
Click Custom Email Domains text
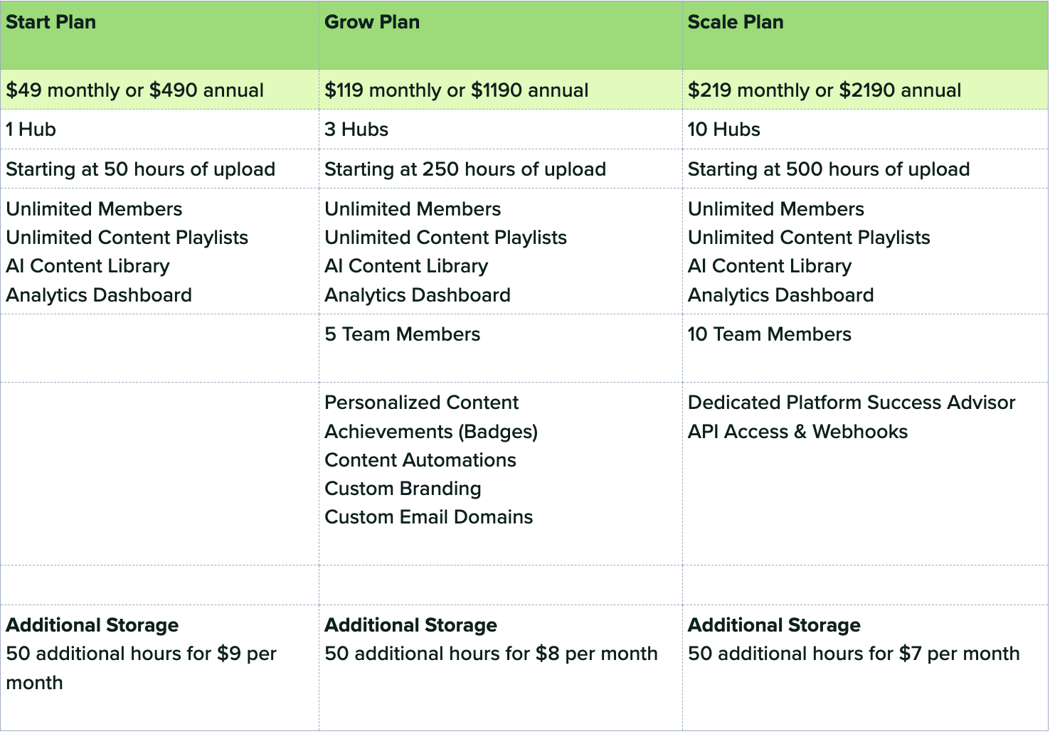pyautogui.click(x=429, y=517)
